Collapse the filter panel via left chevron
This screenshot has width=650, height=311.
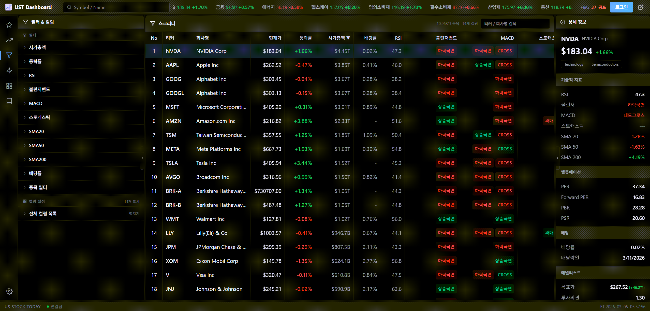[142, 158]
